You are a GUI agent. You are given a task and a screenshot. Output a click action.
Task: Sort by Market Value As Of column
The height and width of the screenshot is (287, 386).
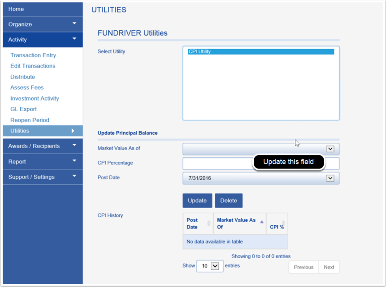click(240, 223)
